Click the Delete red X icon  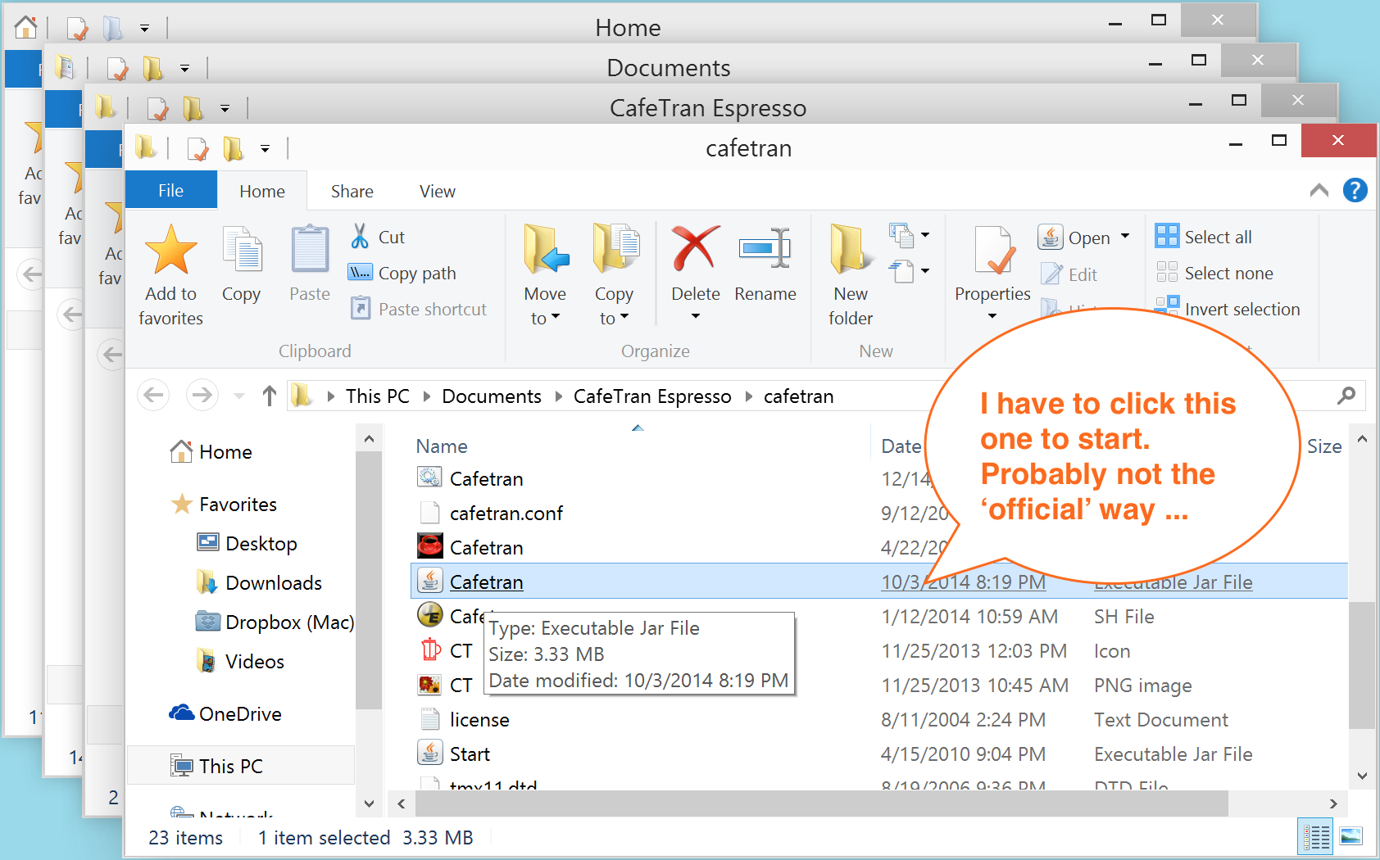pyautogui.click(x=695, y=249)
